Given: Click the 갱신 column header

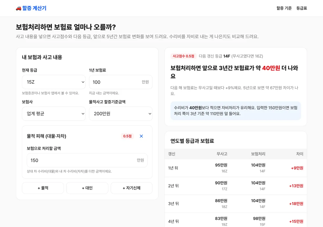Looking at the screenshot, I should [171, 154].
